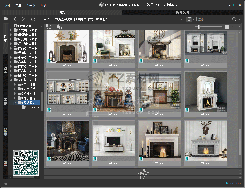Click the 过滤 filter input field
Viewport: 245px width, 188px height.
point(213,19)
